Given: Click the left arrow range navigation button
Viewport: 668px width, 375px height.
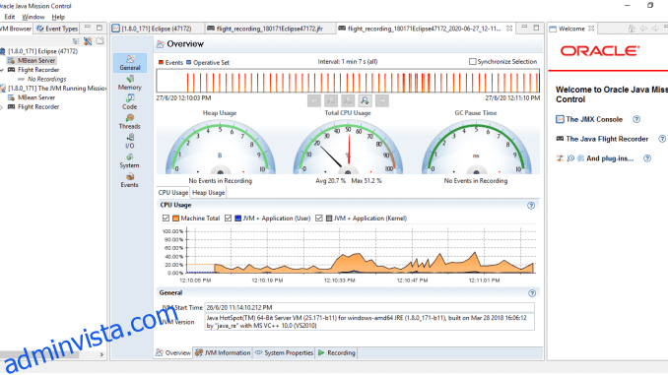Looking at the screenshot, I should click(314, 100).
